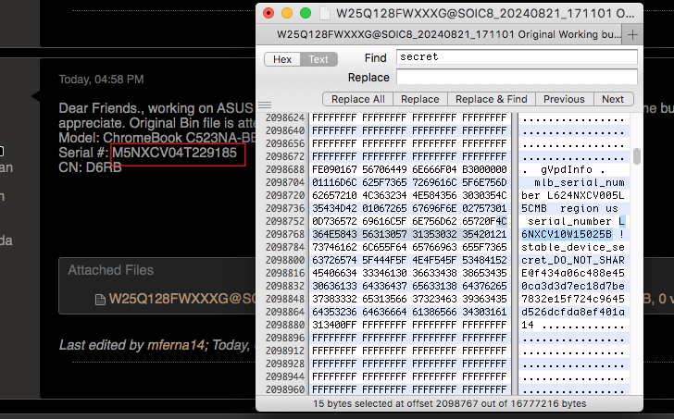Click the Replace All button
This screenshot has width=674, height=419.
[x=357, y=99]
